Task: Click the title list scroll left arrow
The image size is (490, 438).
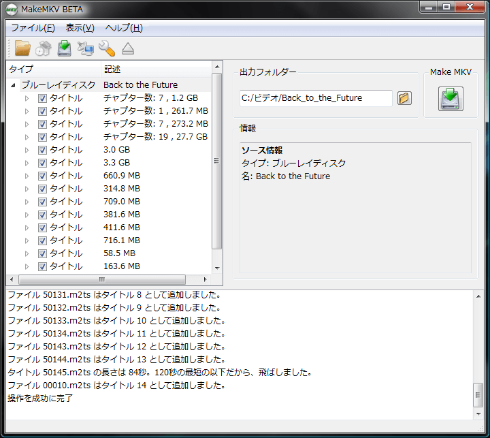Action: coord(12,279)
